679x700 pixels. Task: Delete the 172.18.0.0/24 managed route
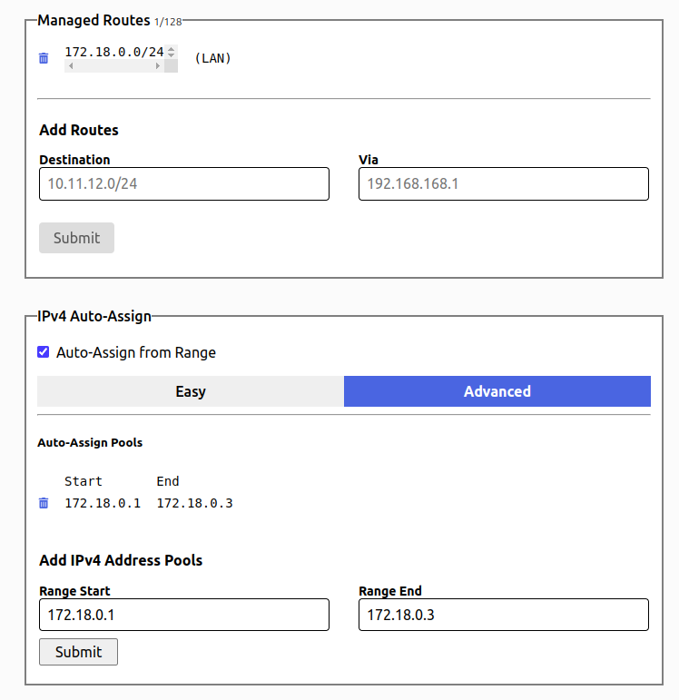(44, 58)
